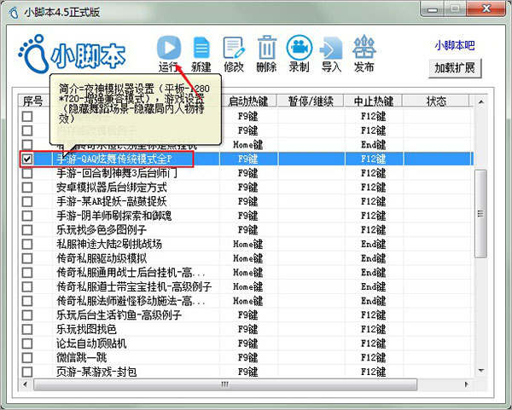Click the horizontal scrollbar right arrow

[468, 385]
